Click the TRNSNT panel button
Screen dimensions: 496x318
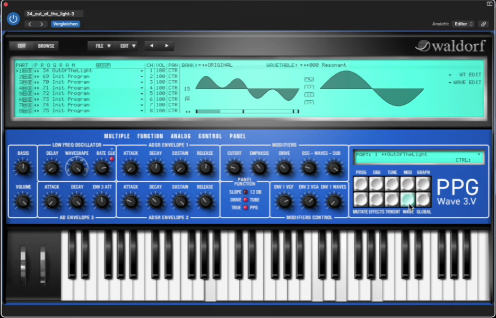click(x=392, y=200)
